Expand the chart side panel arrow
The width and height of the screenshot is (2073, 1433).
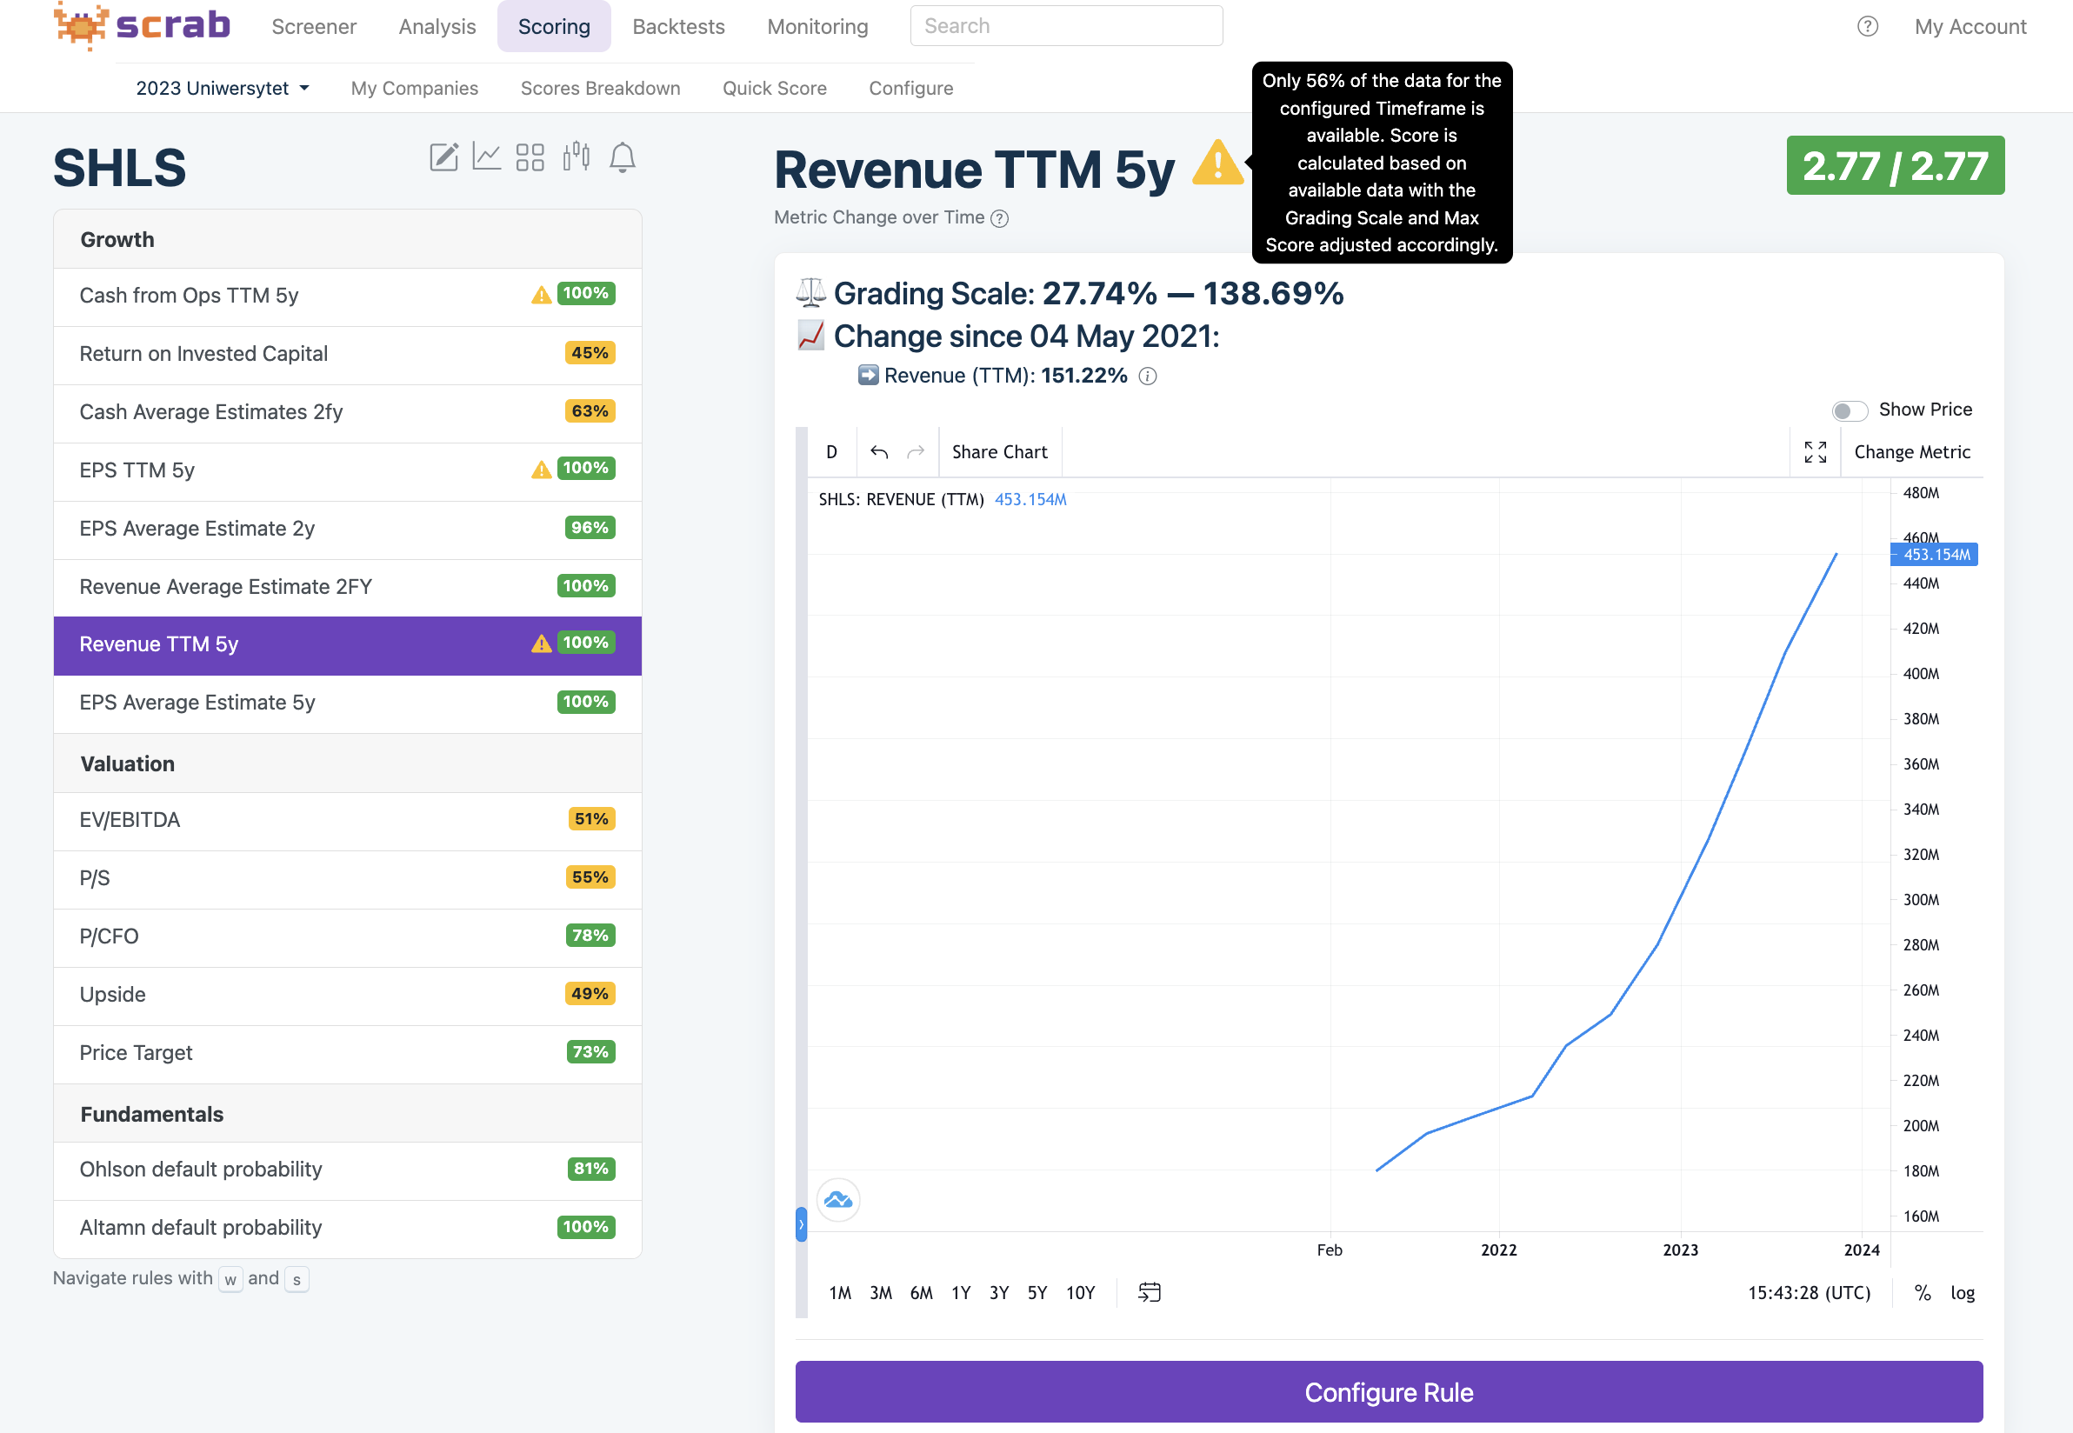click(801, 1223)
